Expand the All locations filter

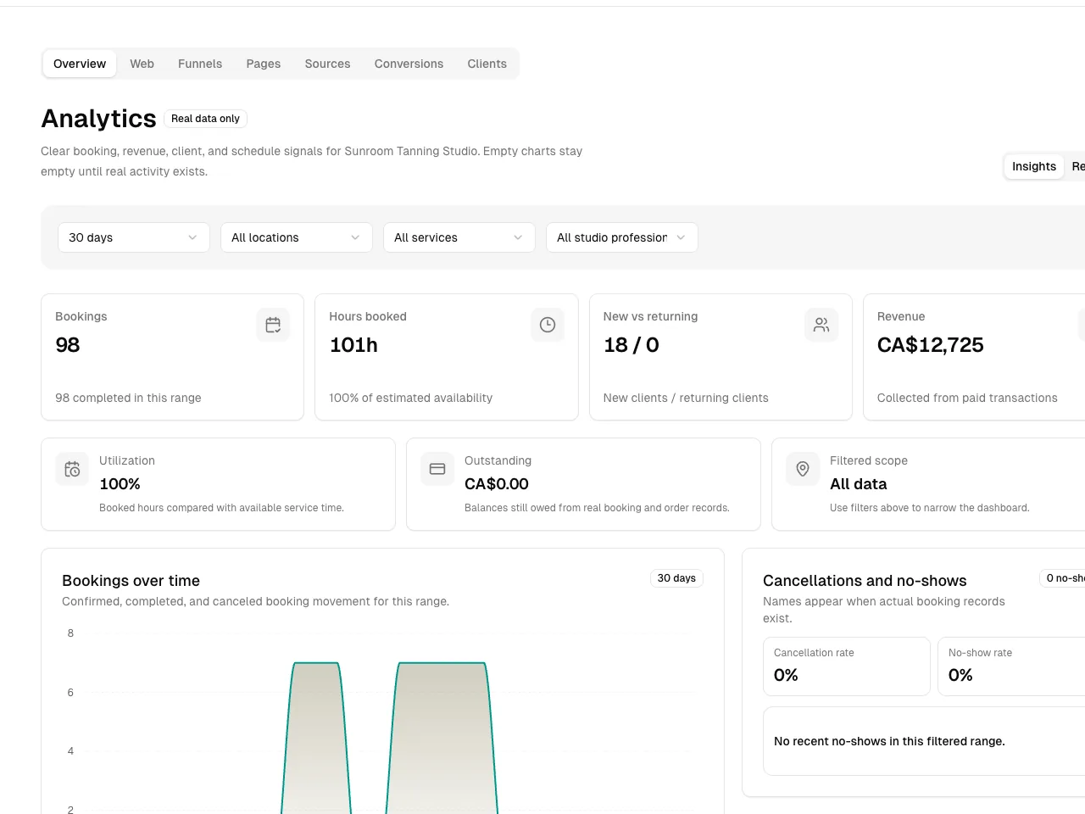click(x=297, y=237)
